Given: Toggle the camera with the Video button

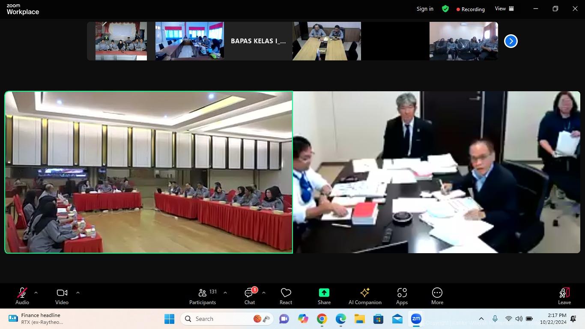Looking at the screenshot, I should tap(62, 296).
